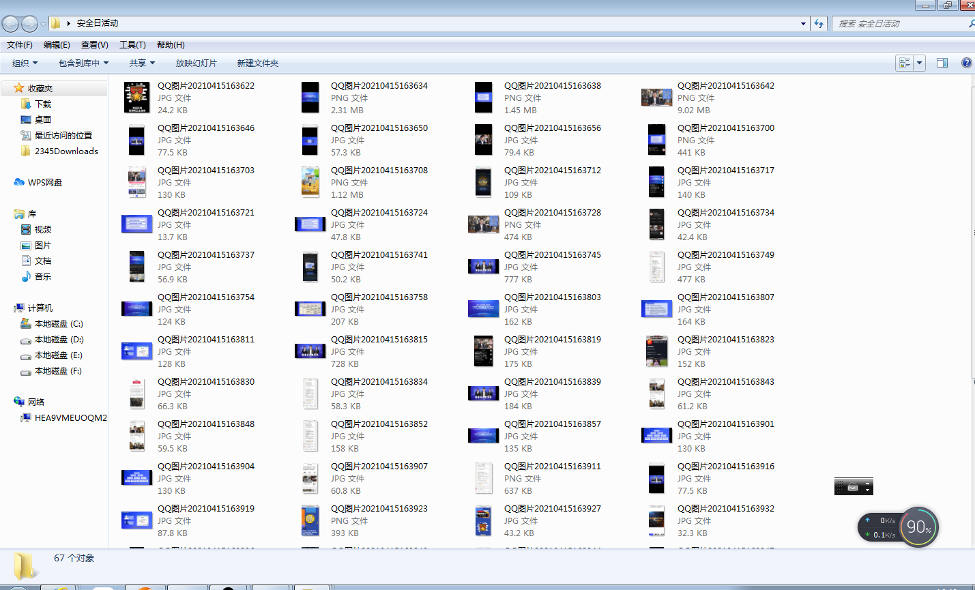Open the Help question mark icon
Viewport: 975px width, 590px height.
(x=966, y=63)
